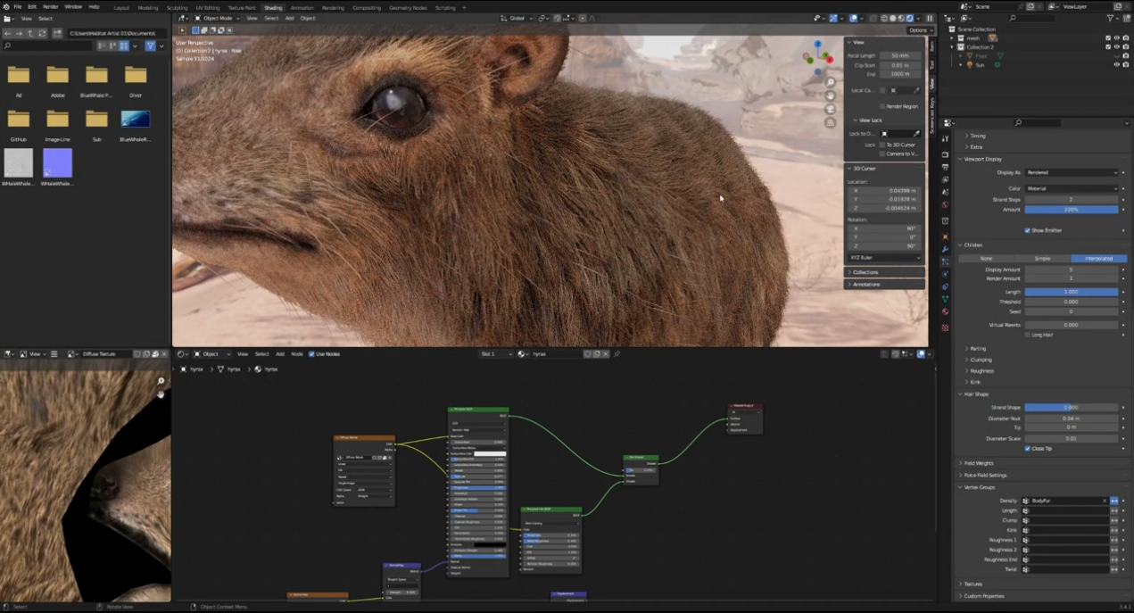Switch to perspective/orthographic with the grid icon
1134x613 pixels.
(x=830, y=122)
